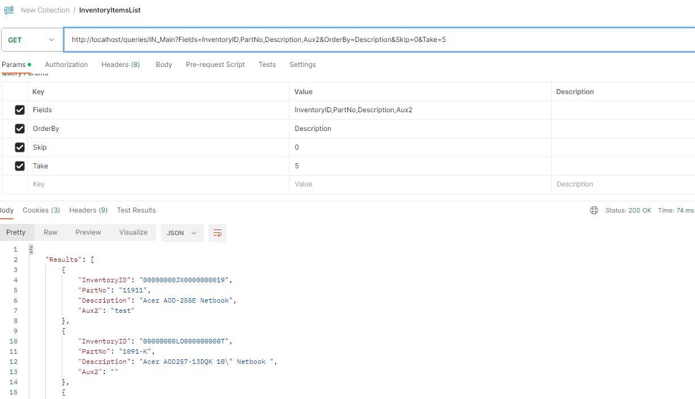This screenshot has width=695, height=399.
Task: Expand the JSON format dropdown
Action: point(182,233)
